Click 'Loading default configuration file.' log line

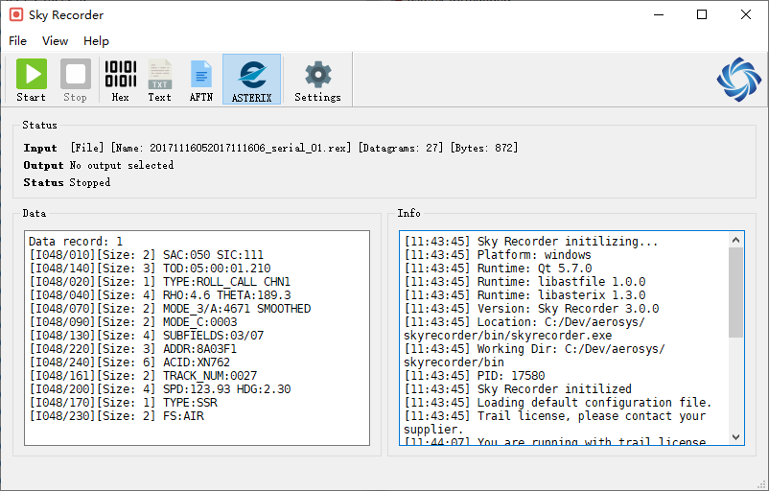tap(558, 402)
